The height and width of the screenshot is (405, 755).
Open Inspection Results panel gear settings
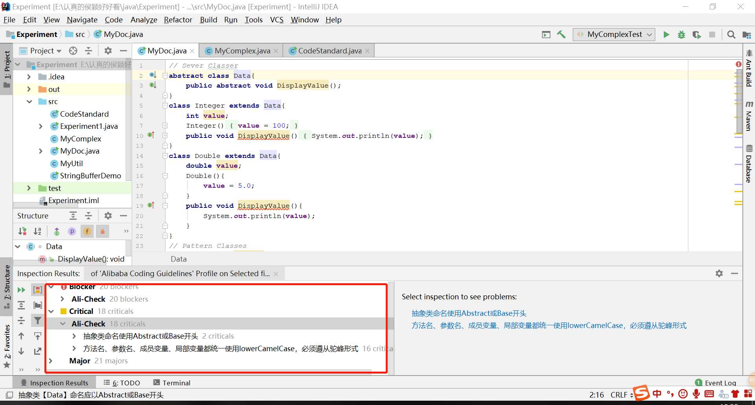719,273
